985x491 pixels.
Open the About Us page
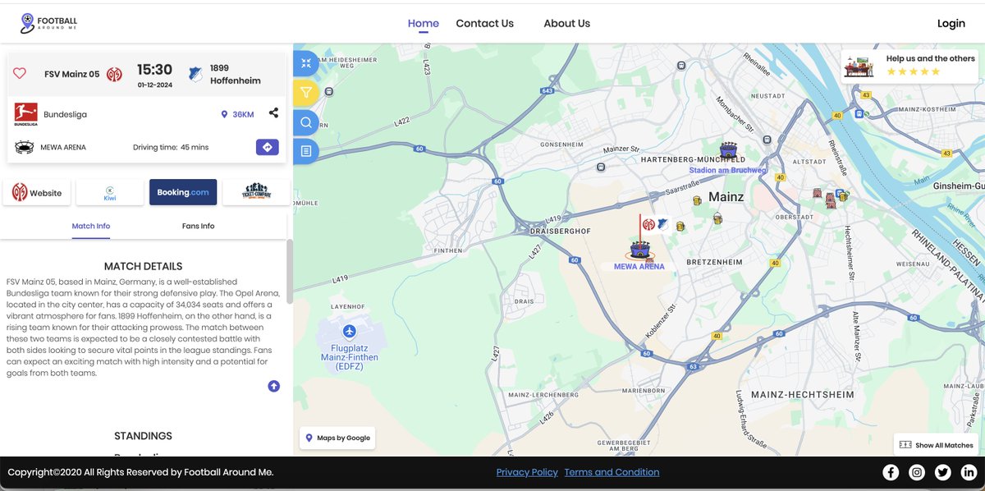(567, 23)
